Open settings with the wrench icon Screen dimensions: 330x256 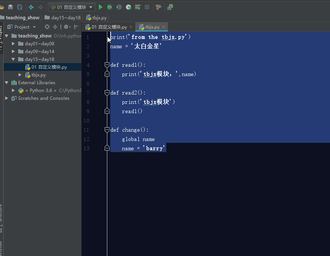pos(159,7)
